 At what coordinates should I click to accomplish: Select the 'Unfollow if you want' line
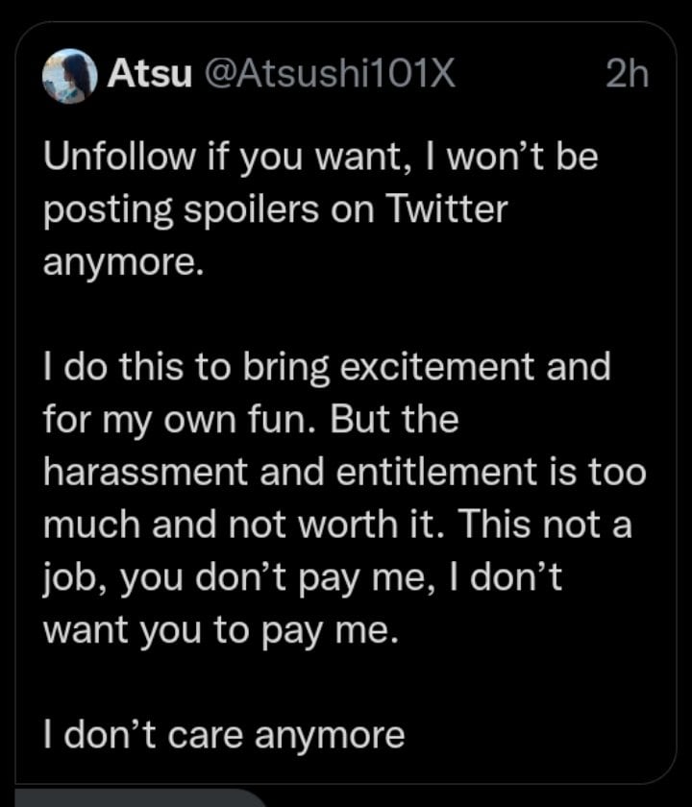click(321, 156)
